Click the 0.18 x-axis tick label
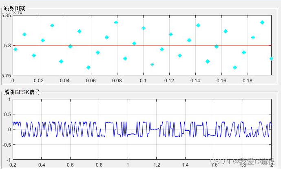Viewport: 281px width, 169px height. click(x=247, y=81)
